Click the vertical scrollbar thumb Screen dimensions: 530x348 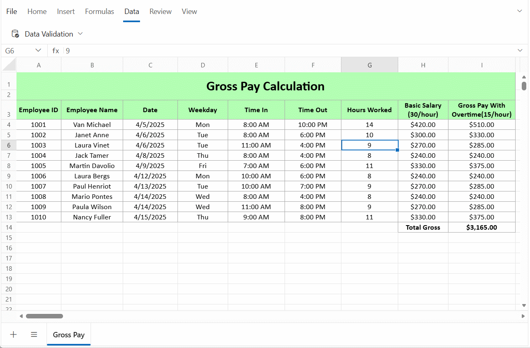(x=524, y=86)
